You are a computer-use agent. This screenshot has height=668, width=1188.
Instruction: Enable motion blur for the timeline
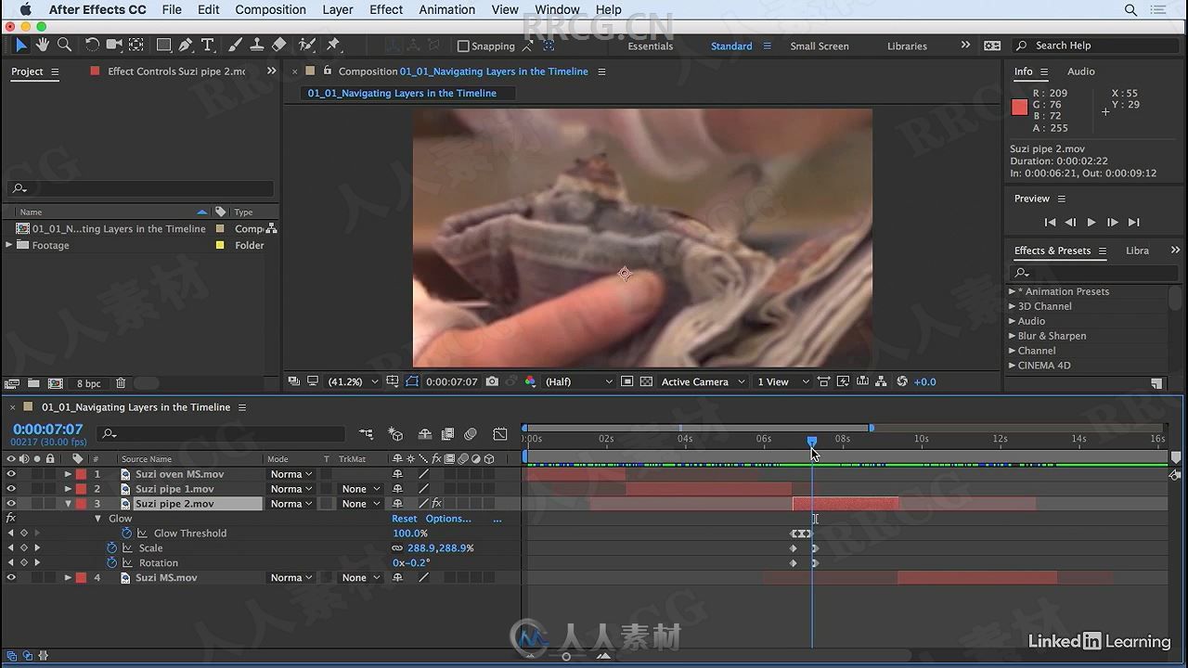[471, 433]
